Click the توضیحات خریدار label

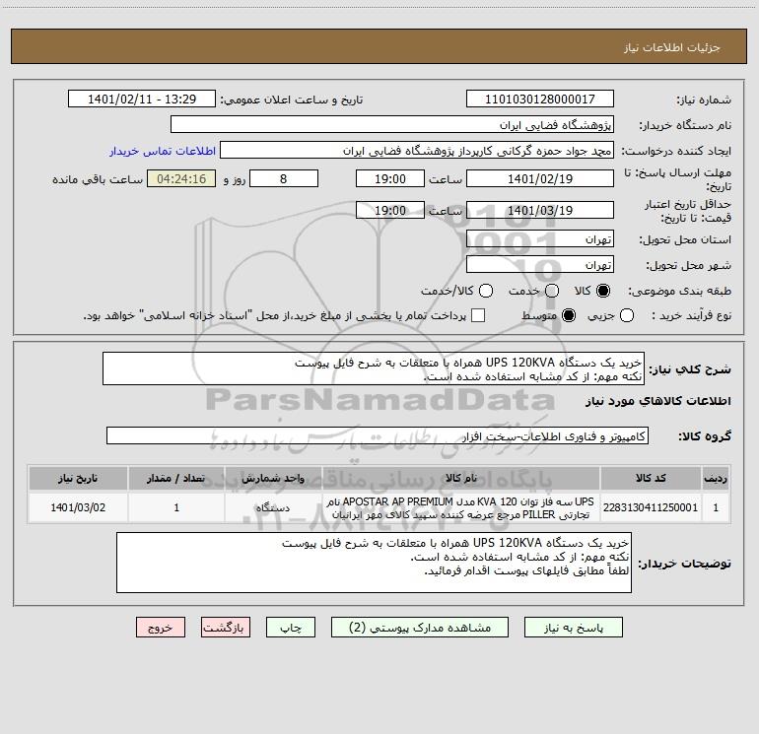pyautogui.click(x=684, y=564)
